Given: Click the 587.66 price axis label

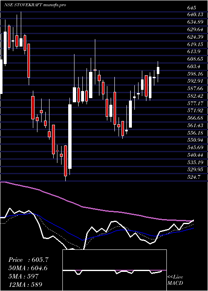Looking at the screenshot, I should click(x=195, y=89).
